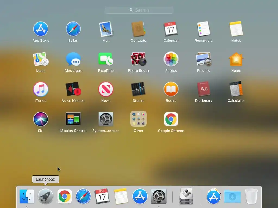Open System Preferences from the Launchpad grid
The image size is (278, 208).
[106, 119]
